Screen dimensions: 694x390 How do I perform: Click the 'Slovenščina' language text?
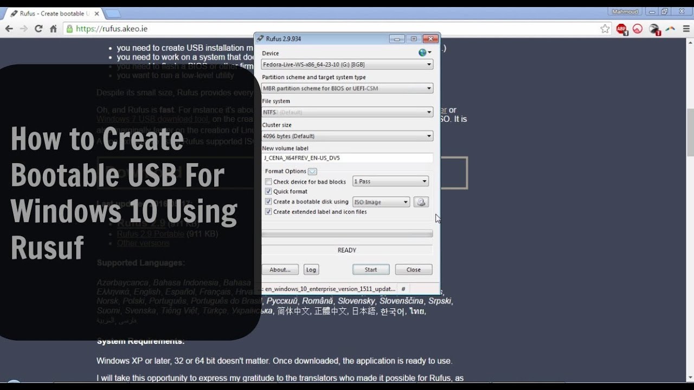coord(401,301)
